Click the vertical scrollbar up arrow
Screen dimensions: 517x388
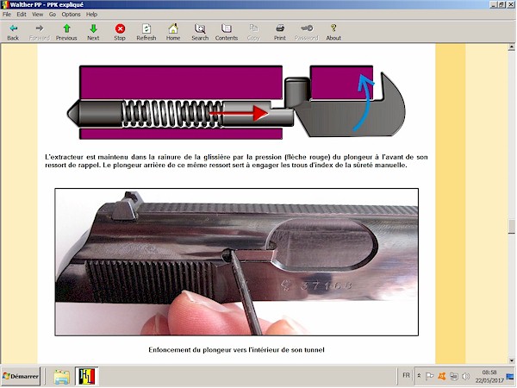tap(511, 47)
